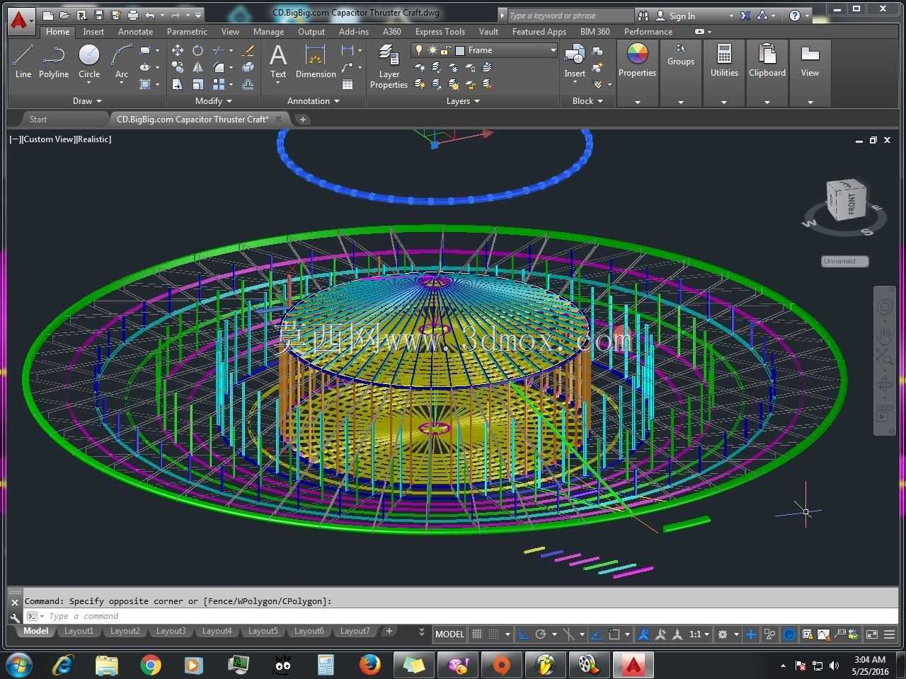Click the Utilities calculator icon
This screenshot has height=679, width=906.
coord(724,54)
